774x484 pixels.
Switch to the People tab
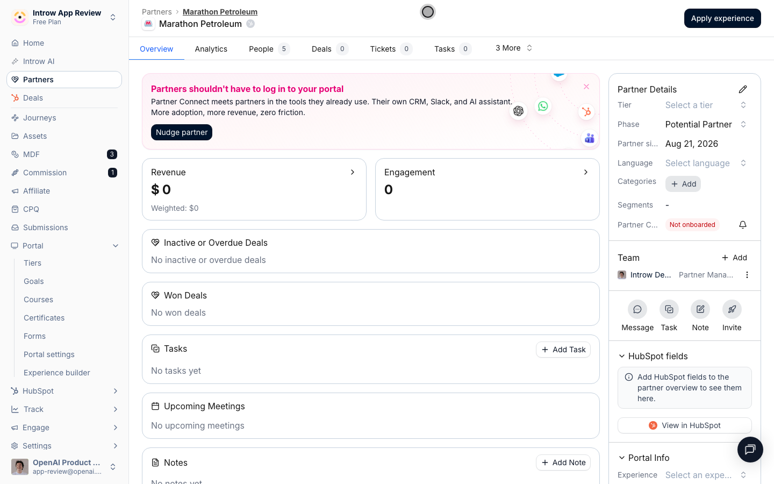269,49
